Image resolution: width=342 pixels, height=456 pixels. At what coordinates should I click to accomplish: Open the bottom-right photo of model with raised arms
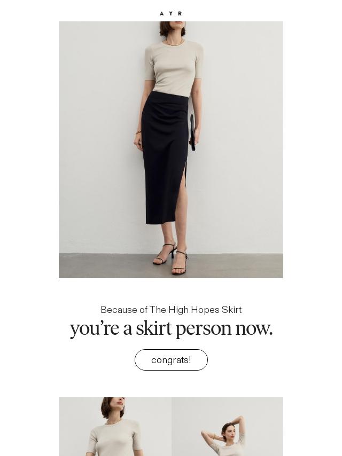[x=227, y=427]
